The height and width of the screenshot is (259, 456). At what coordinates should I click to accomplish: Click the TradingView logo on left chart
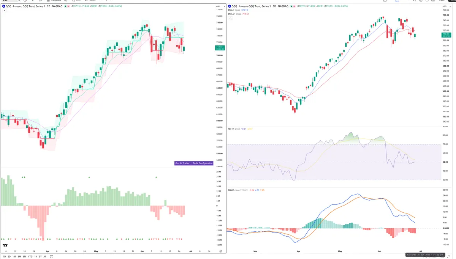pyautogui.click(x=5, y=245)
